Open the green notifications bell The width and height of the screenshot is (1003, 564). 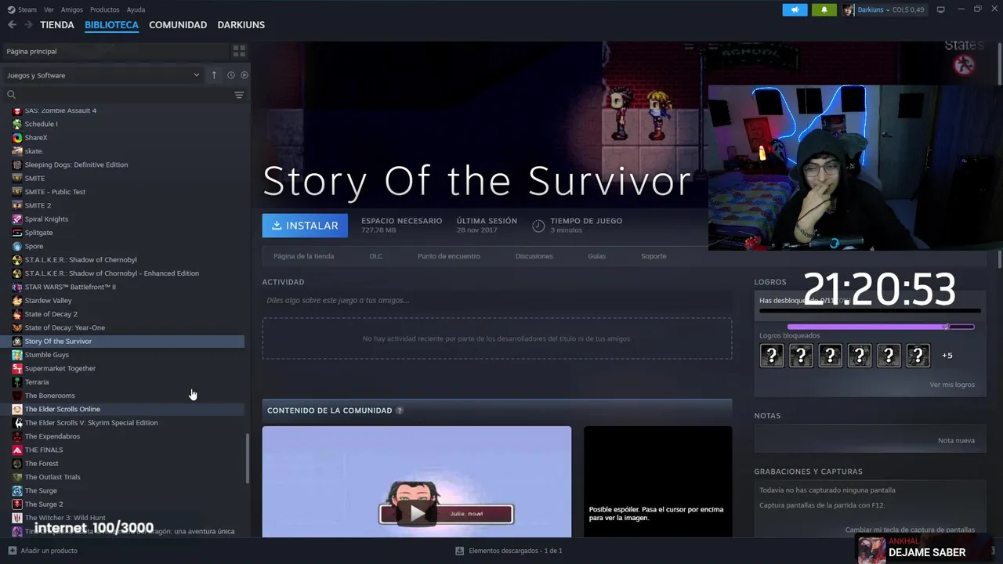[x=824, y=9]
